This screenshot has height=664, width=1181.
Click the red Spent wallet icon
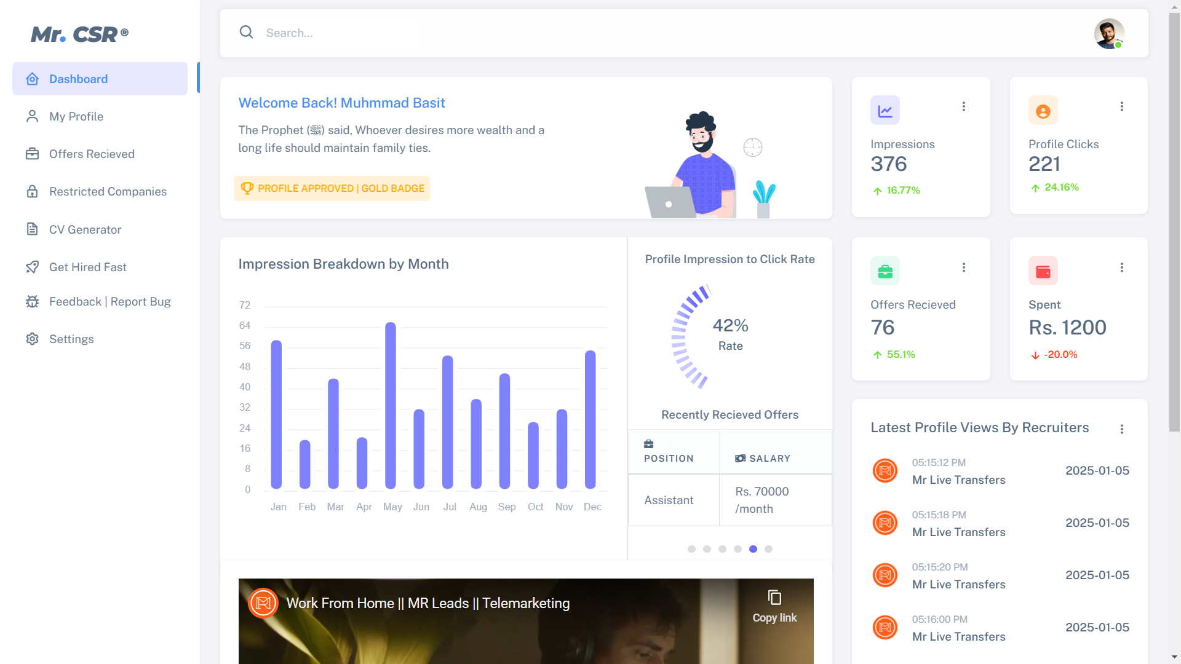pos(1043,271)
